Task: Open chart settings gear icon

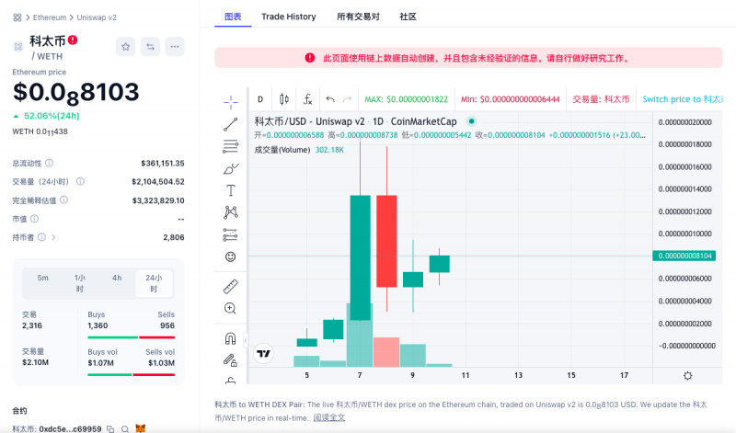Action: pos(687,375)
